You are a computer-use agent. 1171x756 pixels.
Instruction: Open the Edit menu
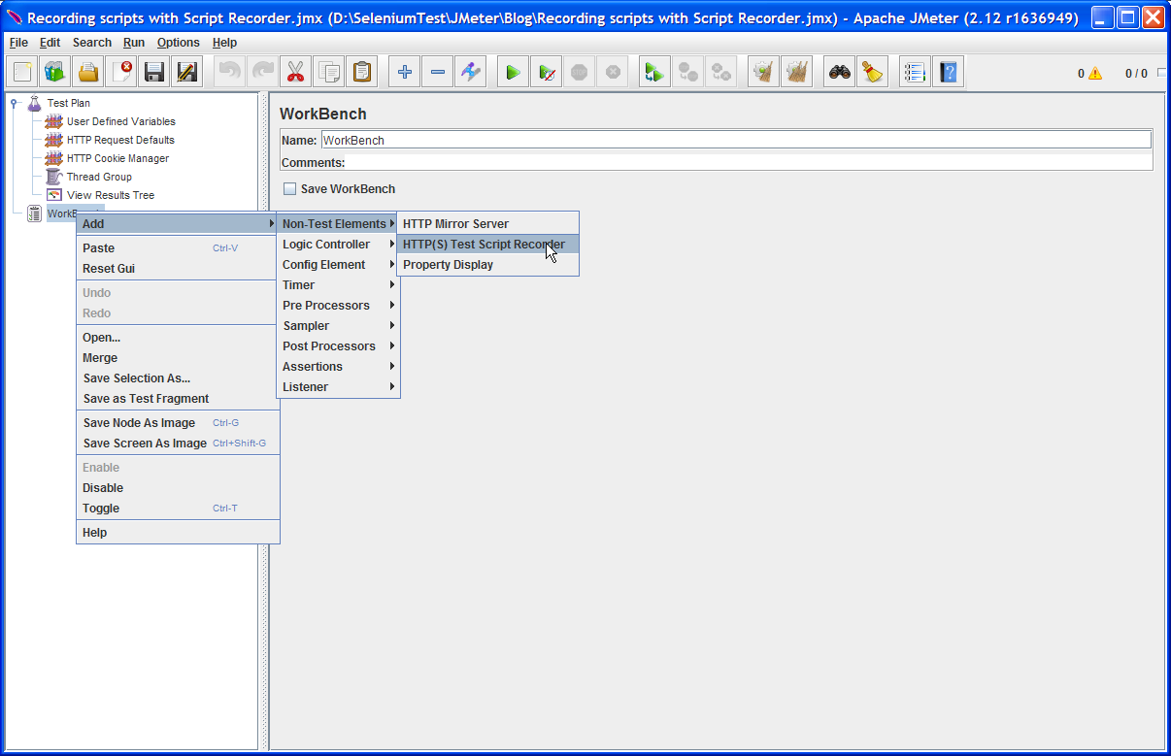pyautogui.click(x=50, y=42)
